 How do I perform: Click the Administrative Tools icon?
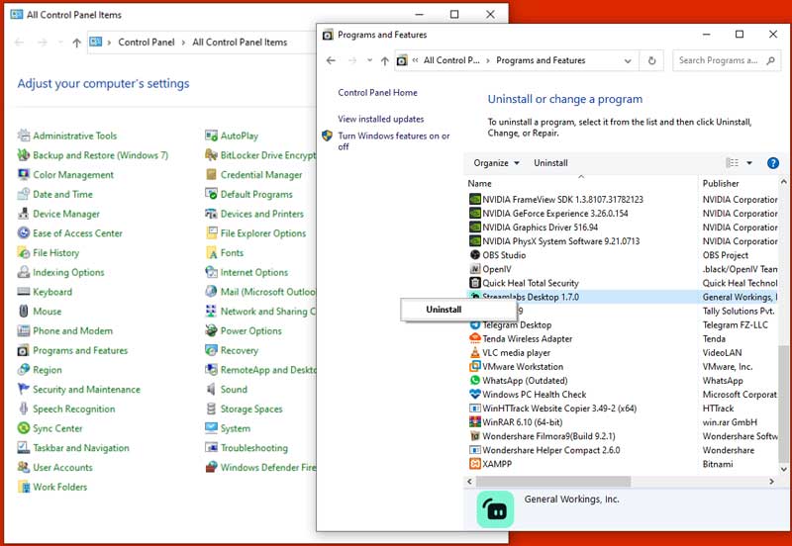pyautogui.click(x=24, y=136)
